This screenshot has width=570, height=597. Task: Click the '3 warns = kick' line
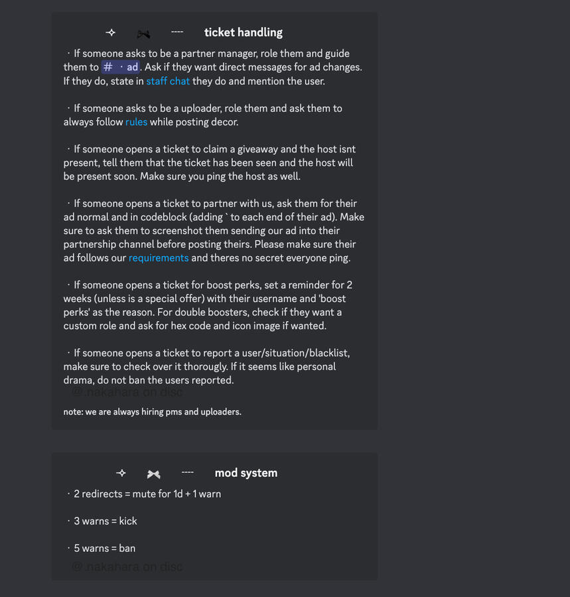tap(105, 521)
